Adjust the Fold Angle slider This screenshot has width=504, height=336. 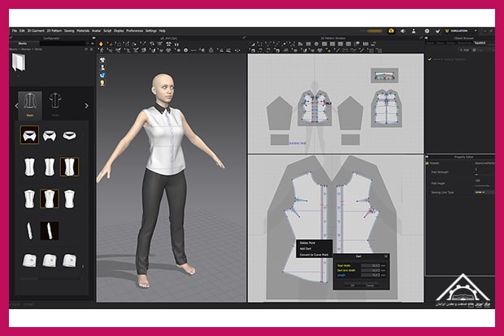pos(484,185)
